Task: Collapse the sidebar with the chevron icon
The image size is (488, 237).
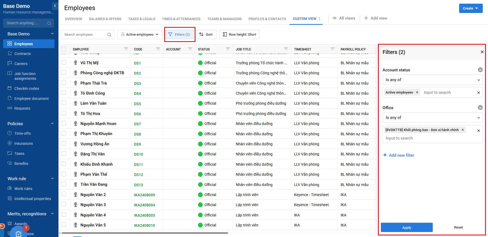Action: click(55, 6)
